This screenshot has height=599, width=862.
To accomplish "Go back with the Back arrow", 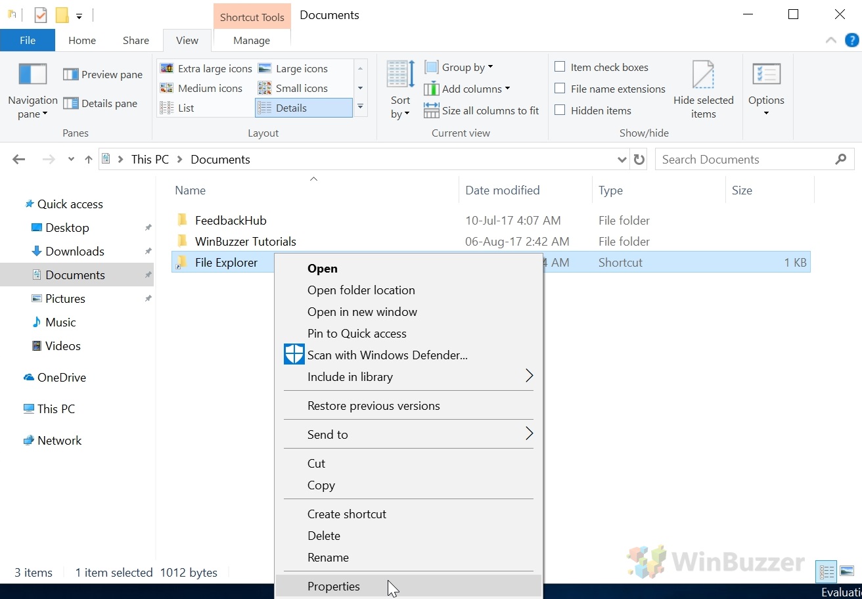I will pos(19,159).
